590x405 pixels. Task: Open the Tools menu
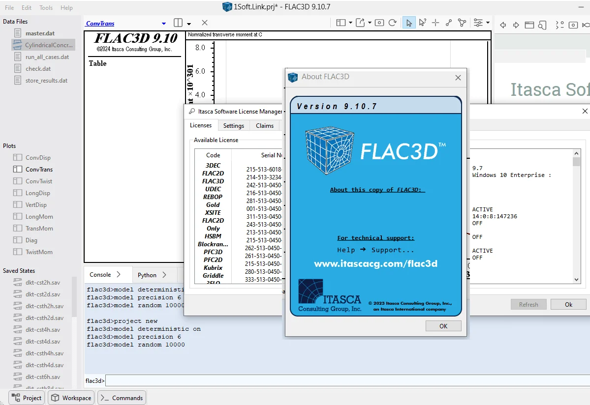point(46,7)
